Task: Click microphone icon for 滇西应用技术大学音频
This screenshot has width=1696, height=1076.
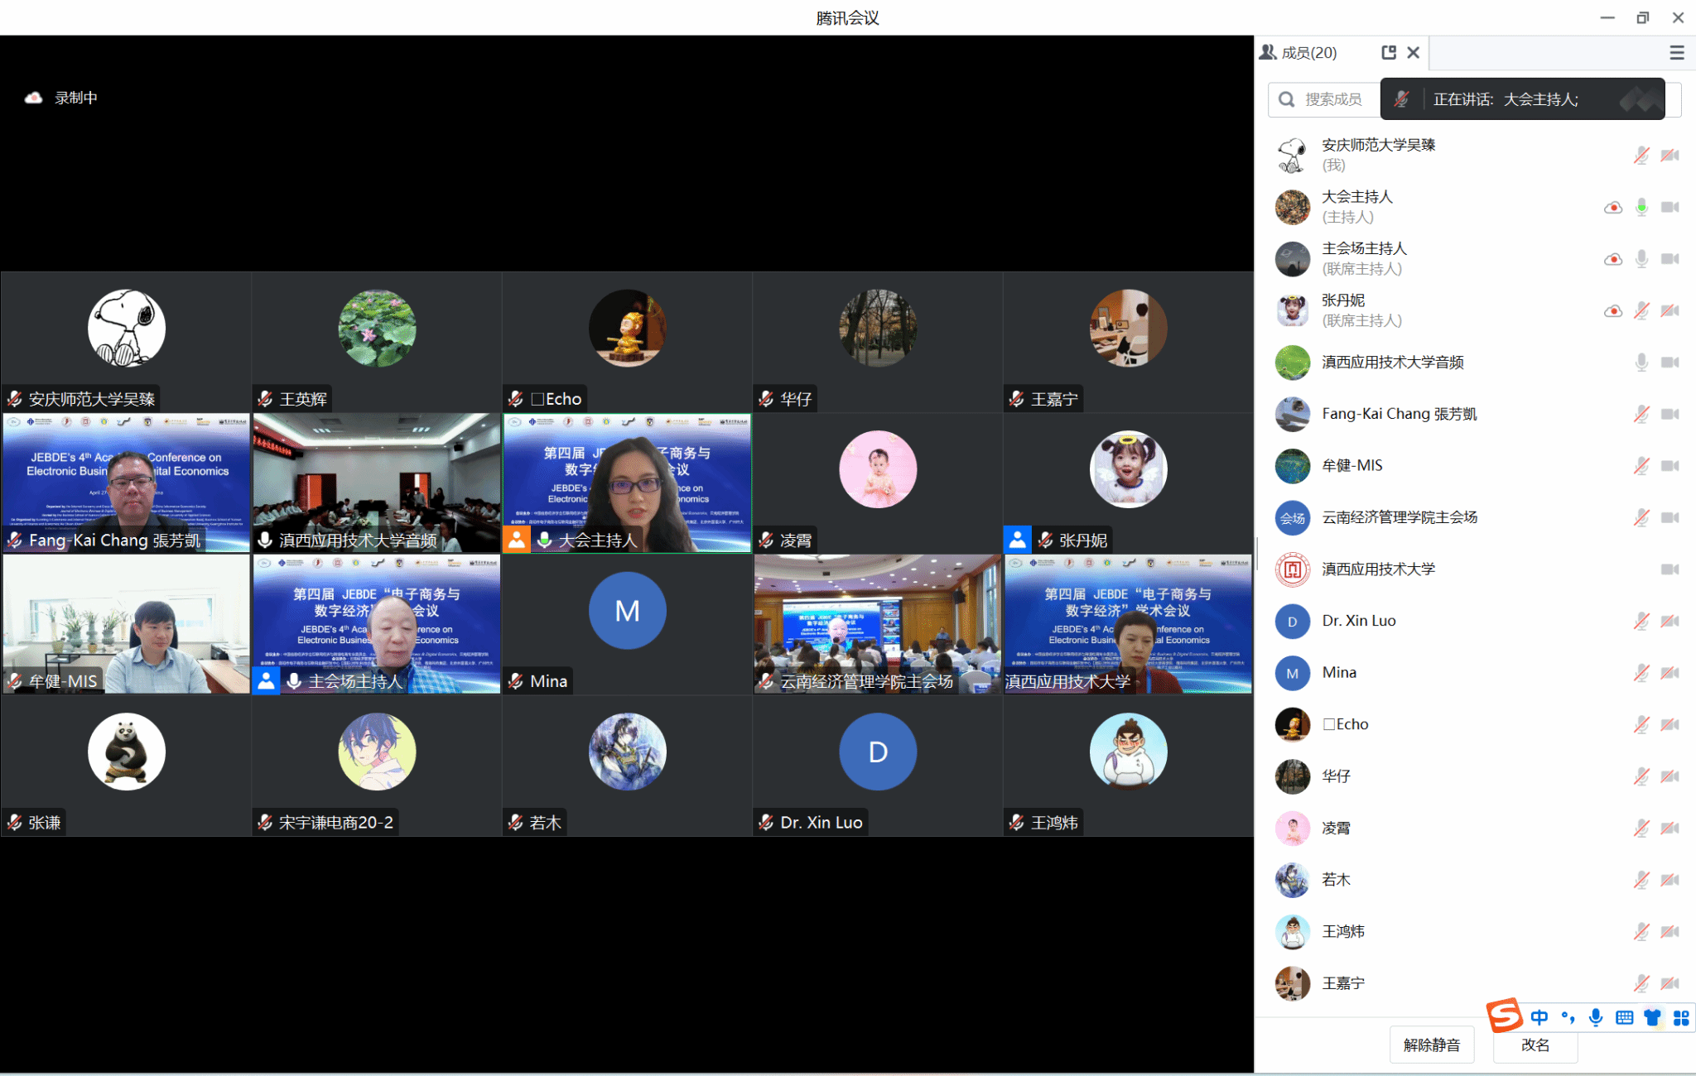Action: [1641, 363]
